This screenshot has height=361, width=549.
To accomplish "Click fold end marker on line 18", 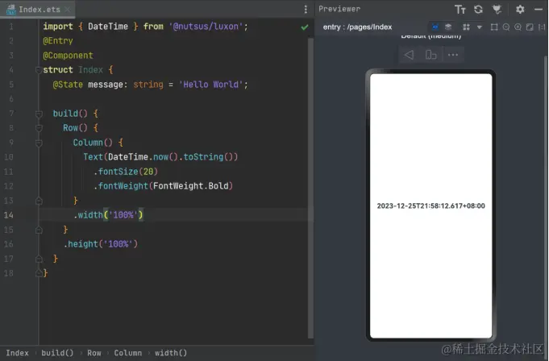I will coord(39,273).
